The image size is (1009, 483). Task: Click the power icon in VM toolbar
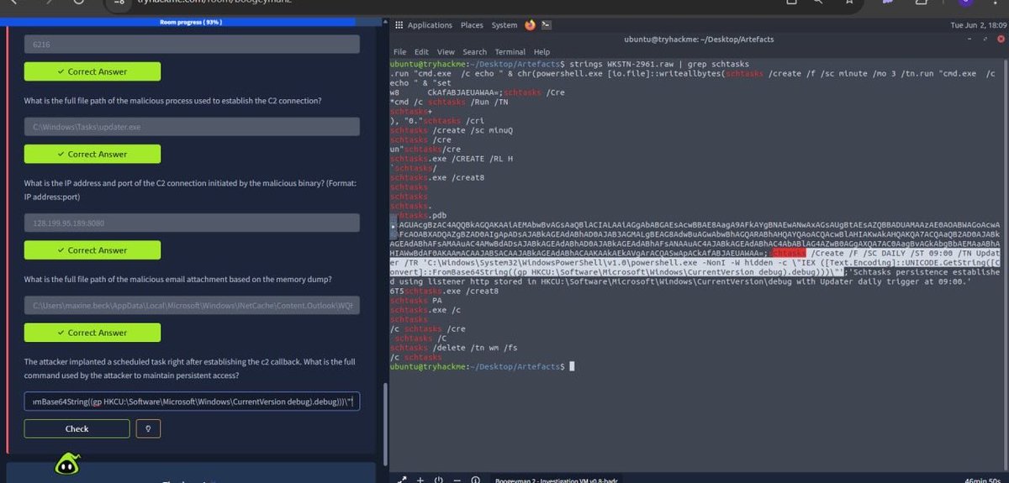click(x=437, y=479)
